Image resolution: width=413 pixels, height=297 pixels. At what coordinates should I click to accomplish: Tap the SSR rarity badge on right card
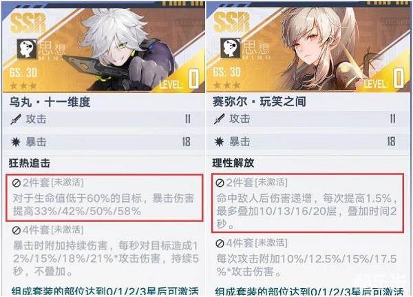point(232,22)
